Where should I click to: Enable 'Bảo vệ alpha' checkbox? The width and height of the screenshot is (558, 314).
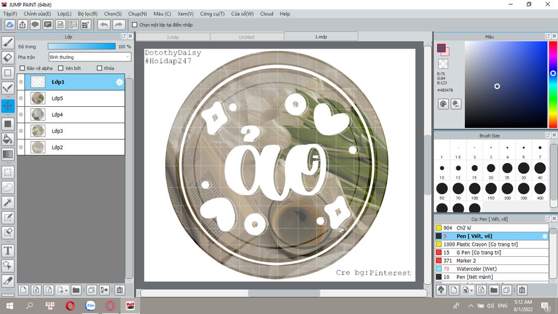click(22, 68)
